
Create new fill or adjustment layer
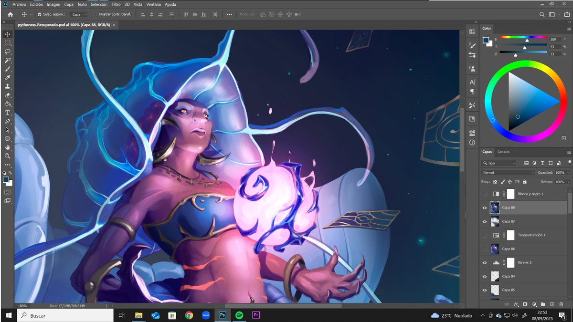[x=534, y=304]
